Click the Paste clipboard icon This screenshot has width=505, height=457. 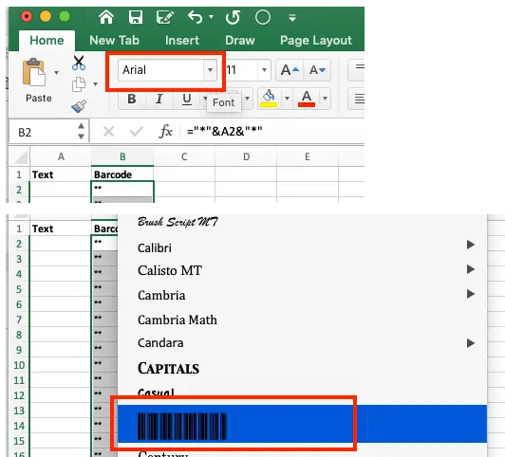(x=34, y=72)
